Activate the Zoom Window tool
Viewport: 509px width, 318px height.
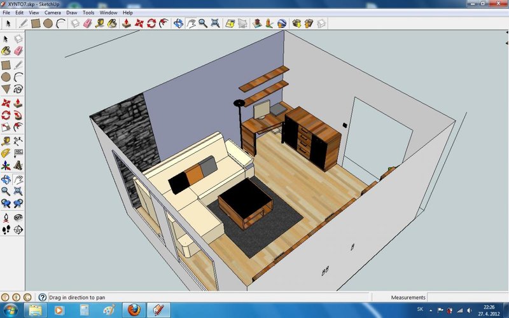(18, 190)
